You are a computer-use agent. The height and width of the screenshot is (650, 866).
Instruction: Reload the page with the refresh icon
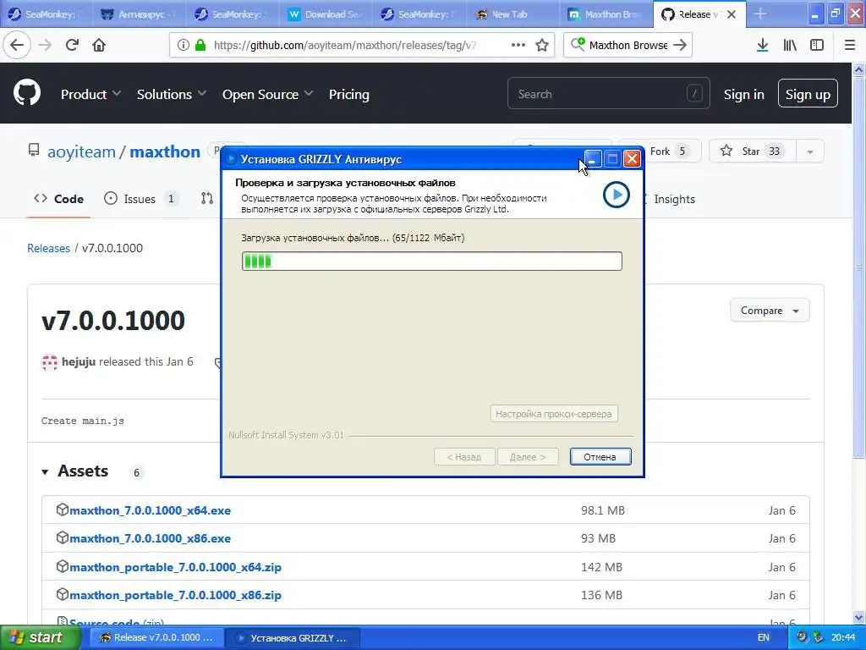pyautogui.click(x=72, y=45)
